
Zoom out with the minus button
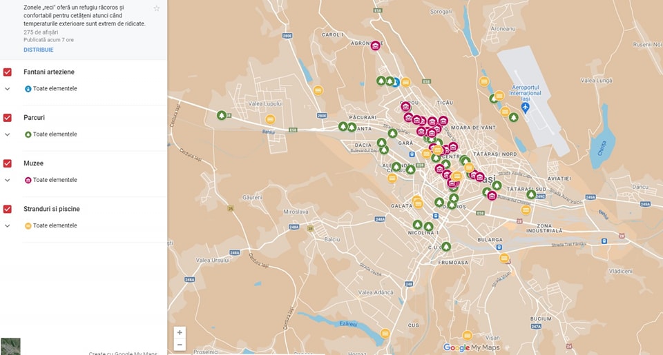(x=180, y=345)
